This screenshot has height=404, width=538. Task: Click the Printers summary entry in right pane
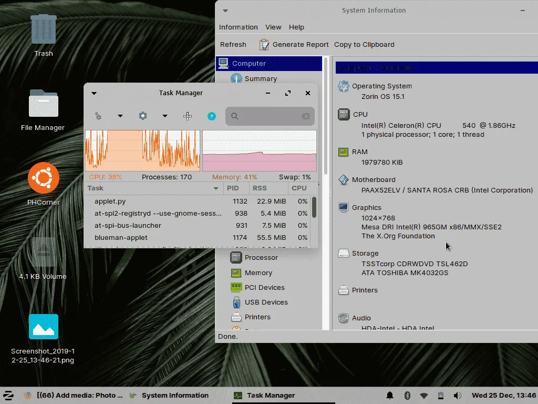[x=358, y=290]
